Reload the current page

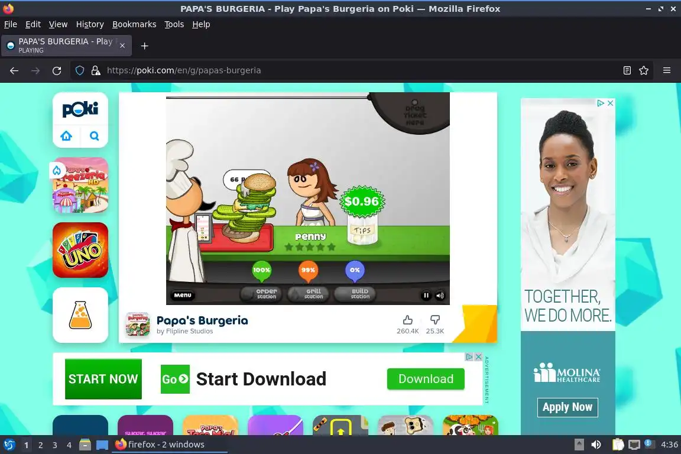point(57,70)
